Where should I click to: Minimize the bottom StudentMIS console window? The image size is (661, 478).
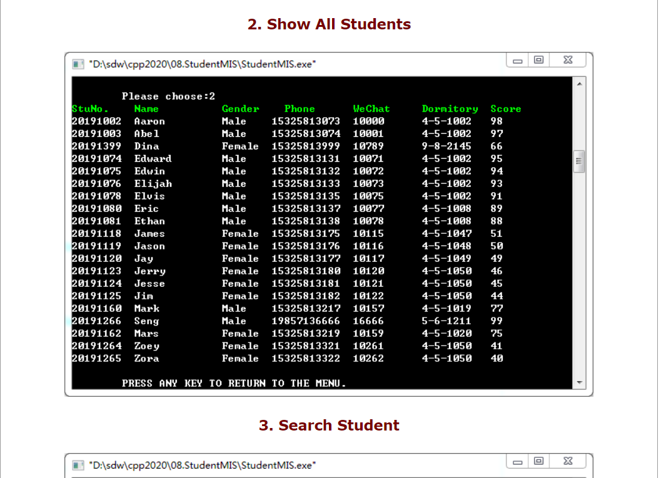[517, 461]
